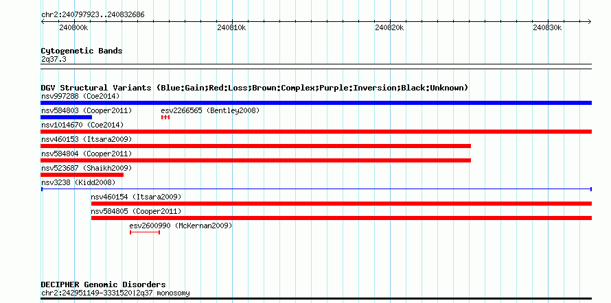This screenshot has height=303, width=611.
Task: Click the nsv460153 (Itsara2009) label
Action: pyautogui.click(x=87, y=139)
